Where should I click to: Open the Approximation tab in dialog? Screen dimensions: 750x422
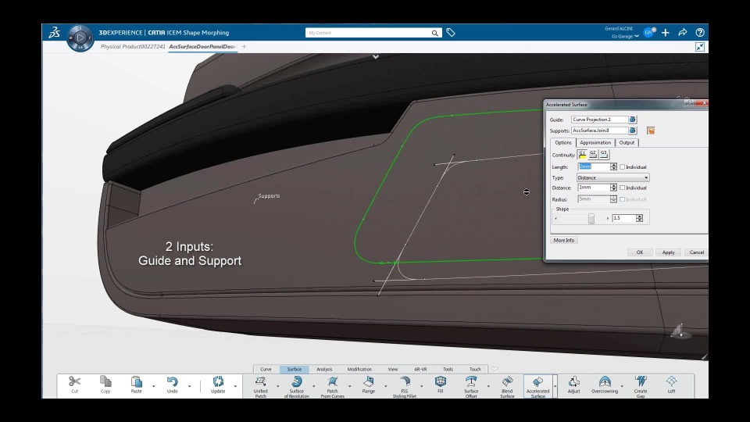[595, 142]
